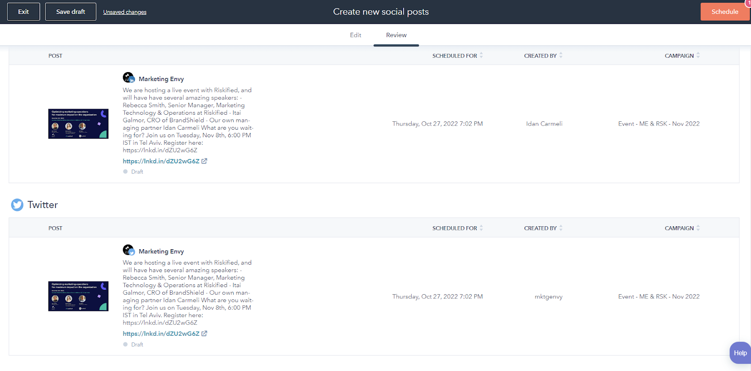Open lnkd.in link in the LinkedIn post
The height and width of the screenshot is (371, 751).
coord(161,161)
